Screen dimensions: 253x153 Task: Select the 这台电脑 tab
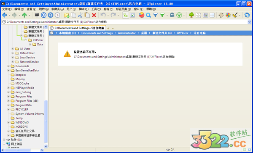[x=78, y=28]
